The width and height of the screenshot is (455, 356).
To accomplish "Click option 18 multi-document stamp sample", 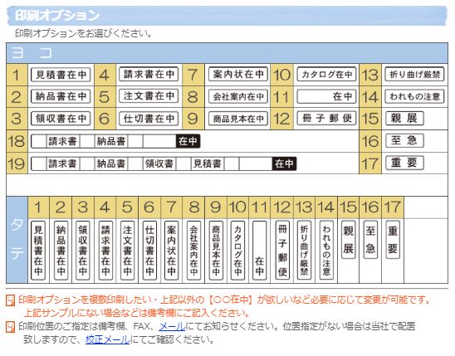I will (x=115, y=141).
